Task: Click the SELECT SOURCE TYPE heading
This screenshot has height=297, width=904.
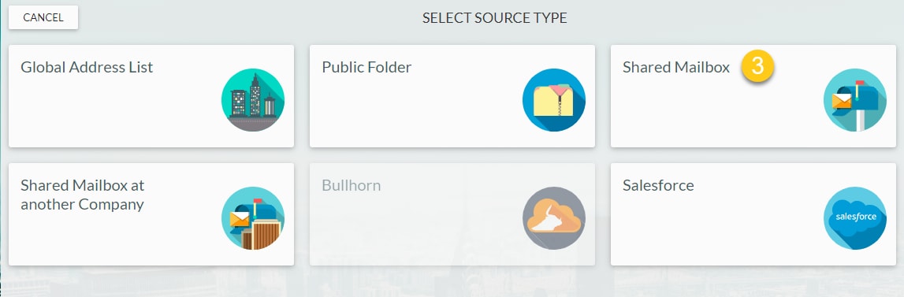Action: [495, 18]
